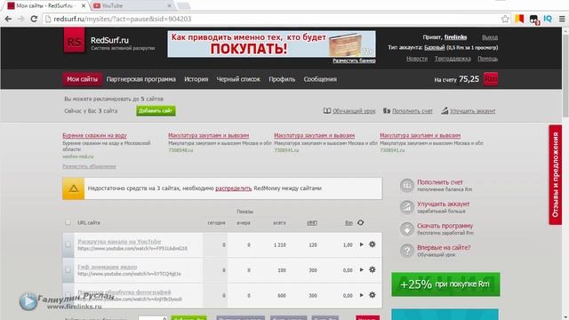
Task: Start the Раскрутка канала на YouTube site
Action: [361, 244]
